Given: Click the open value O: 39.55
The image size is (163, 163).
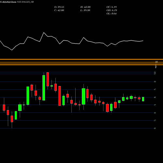Looking at the screenshot, I should (x=59, y=7).
